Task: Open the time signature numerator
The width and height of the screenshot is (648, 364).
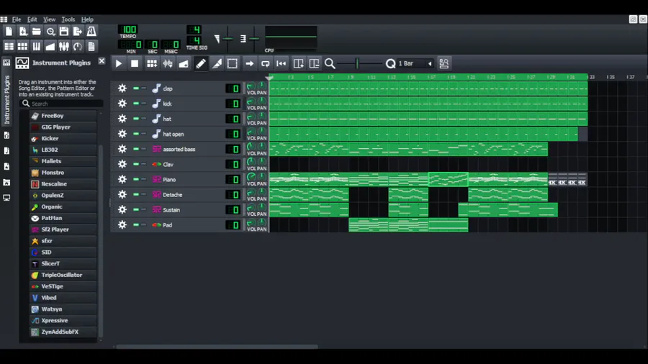Action: click(194, 29)
